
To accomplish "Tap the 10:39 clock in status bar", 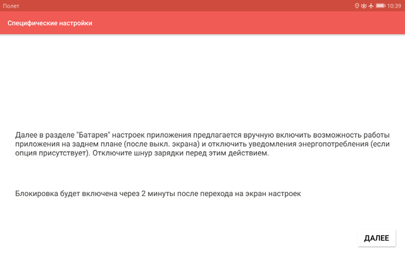I will click(394, 6).
